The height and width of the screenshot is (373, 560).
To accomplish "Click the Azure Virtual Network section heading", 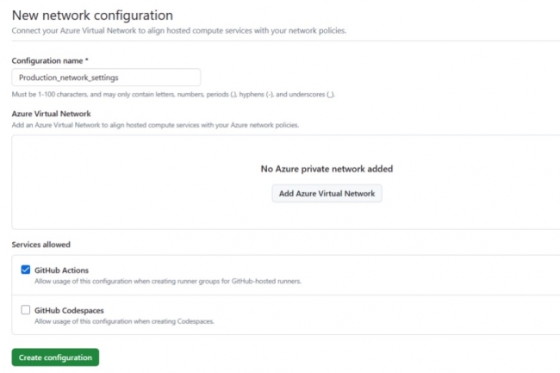I will coord(51,114).
